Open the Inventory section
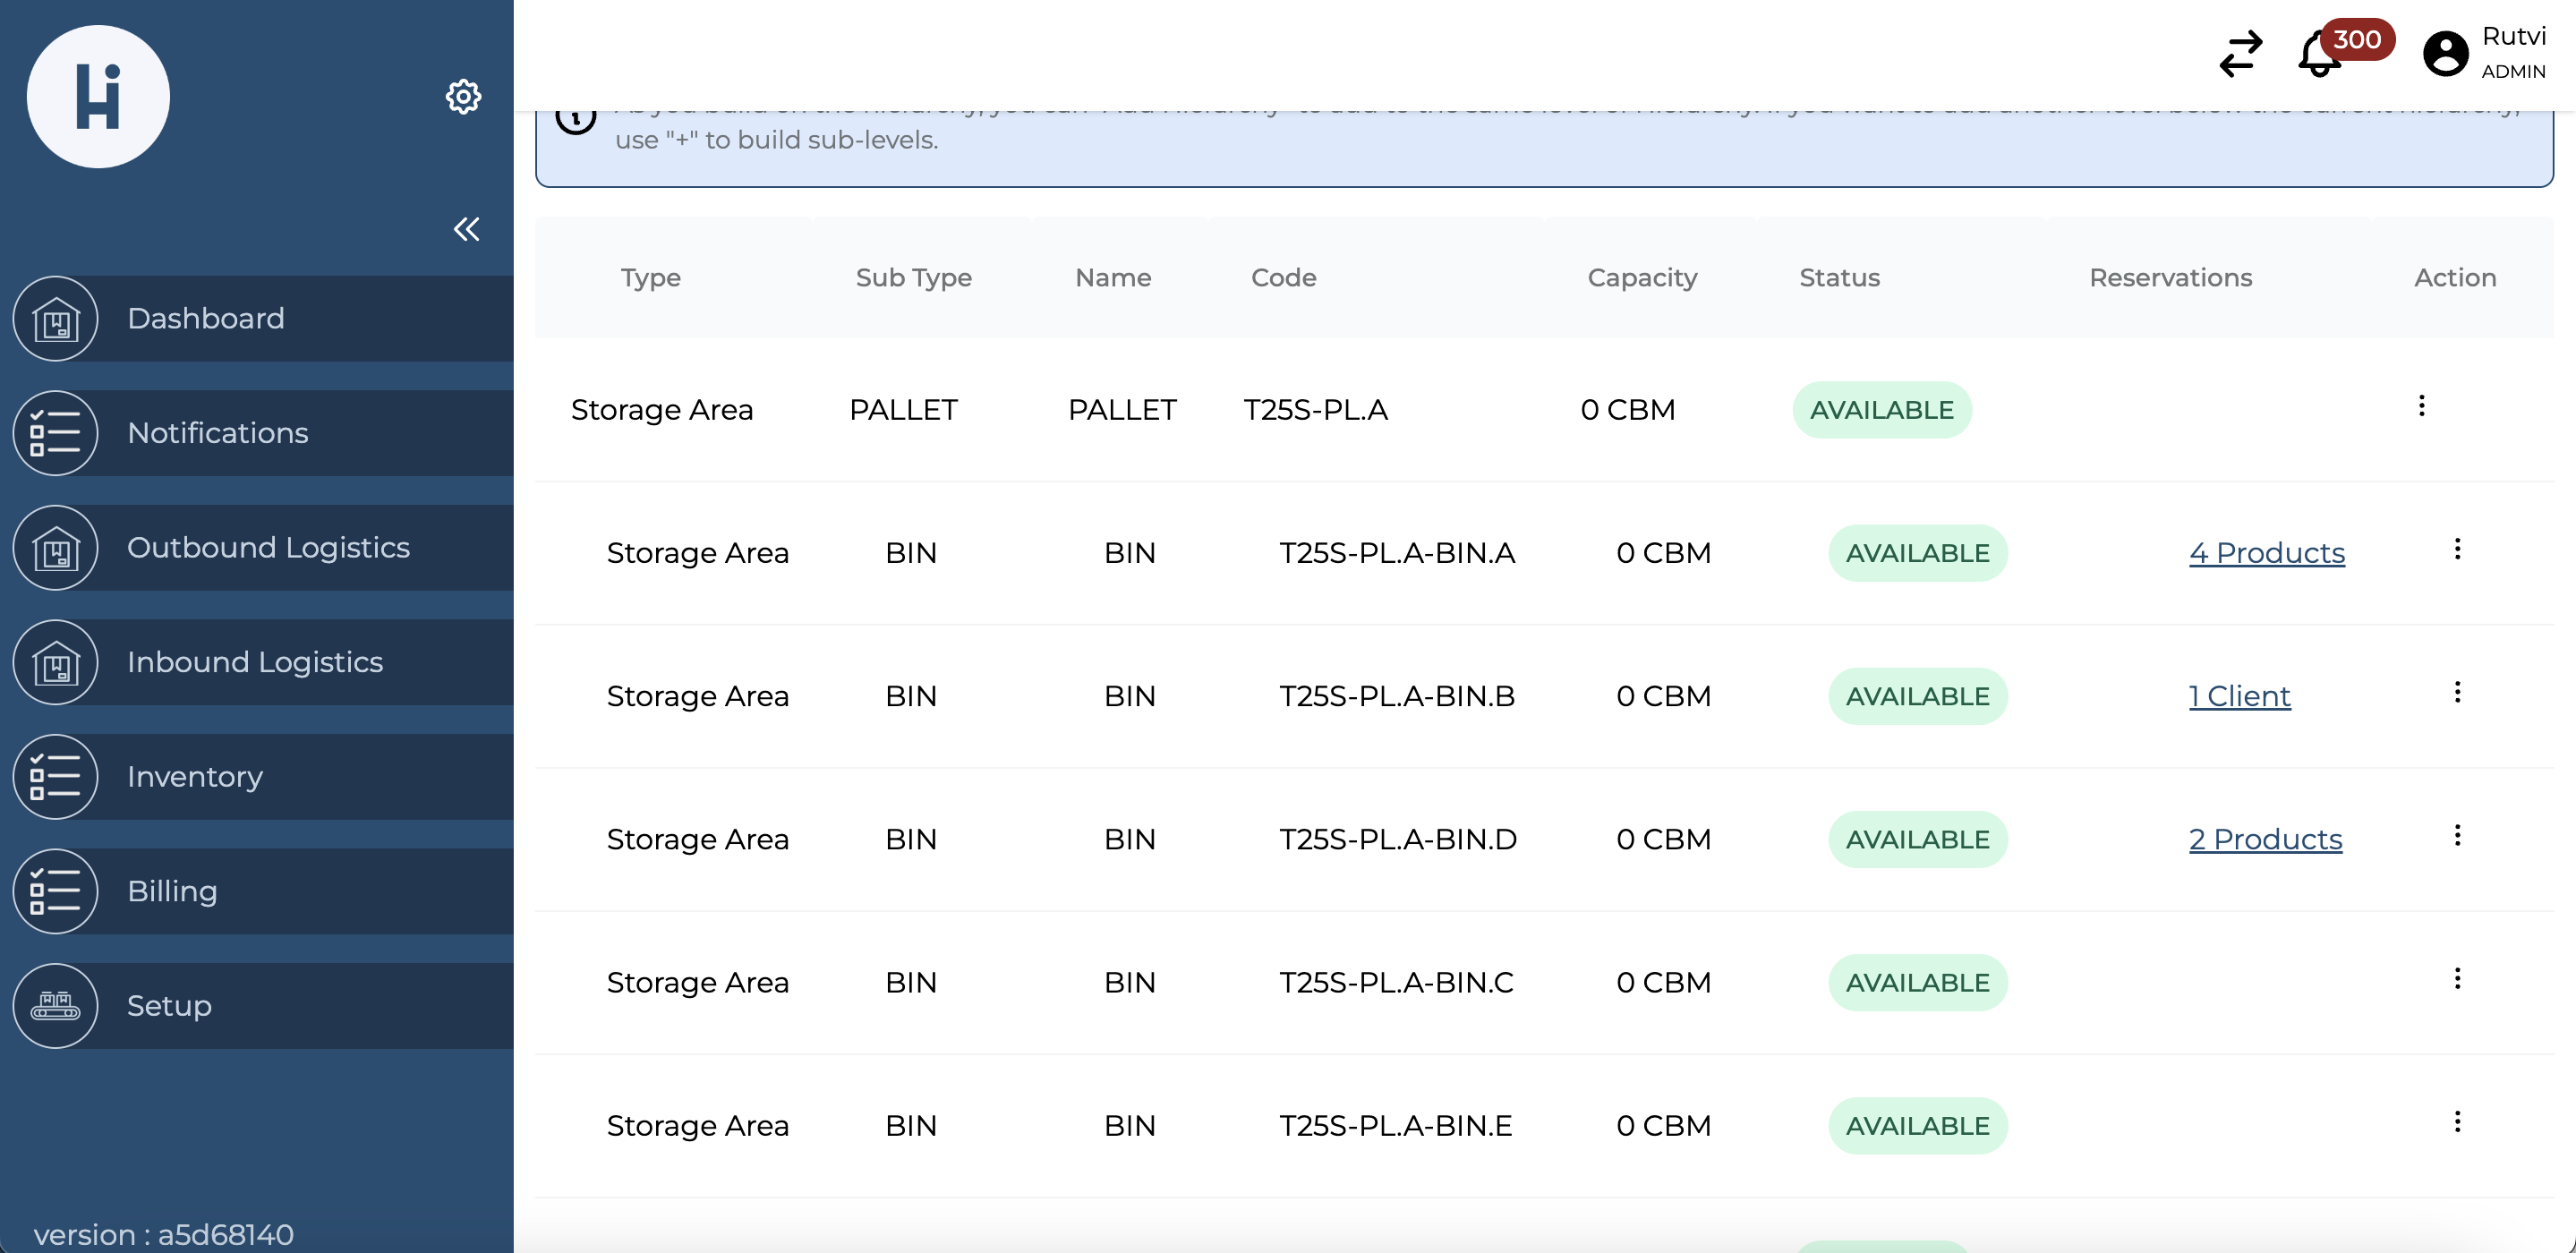The image size is (2576, 1253). [194, 776]
